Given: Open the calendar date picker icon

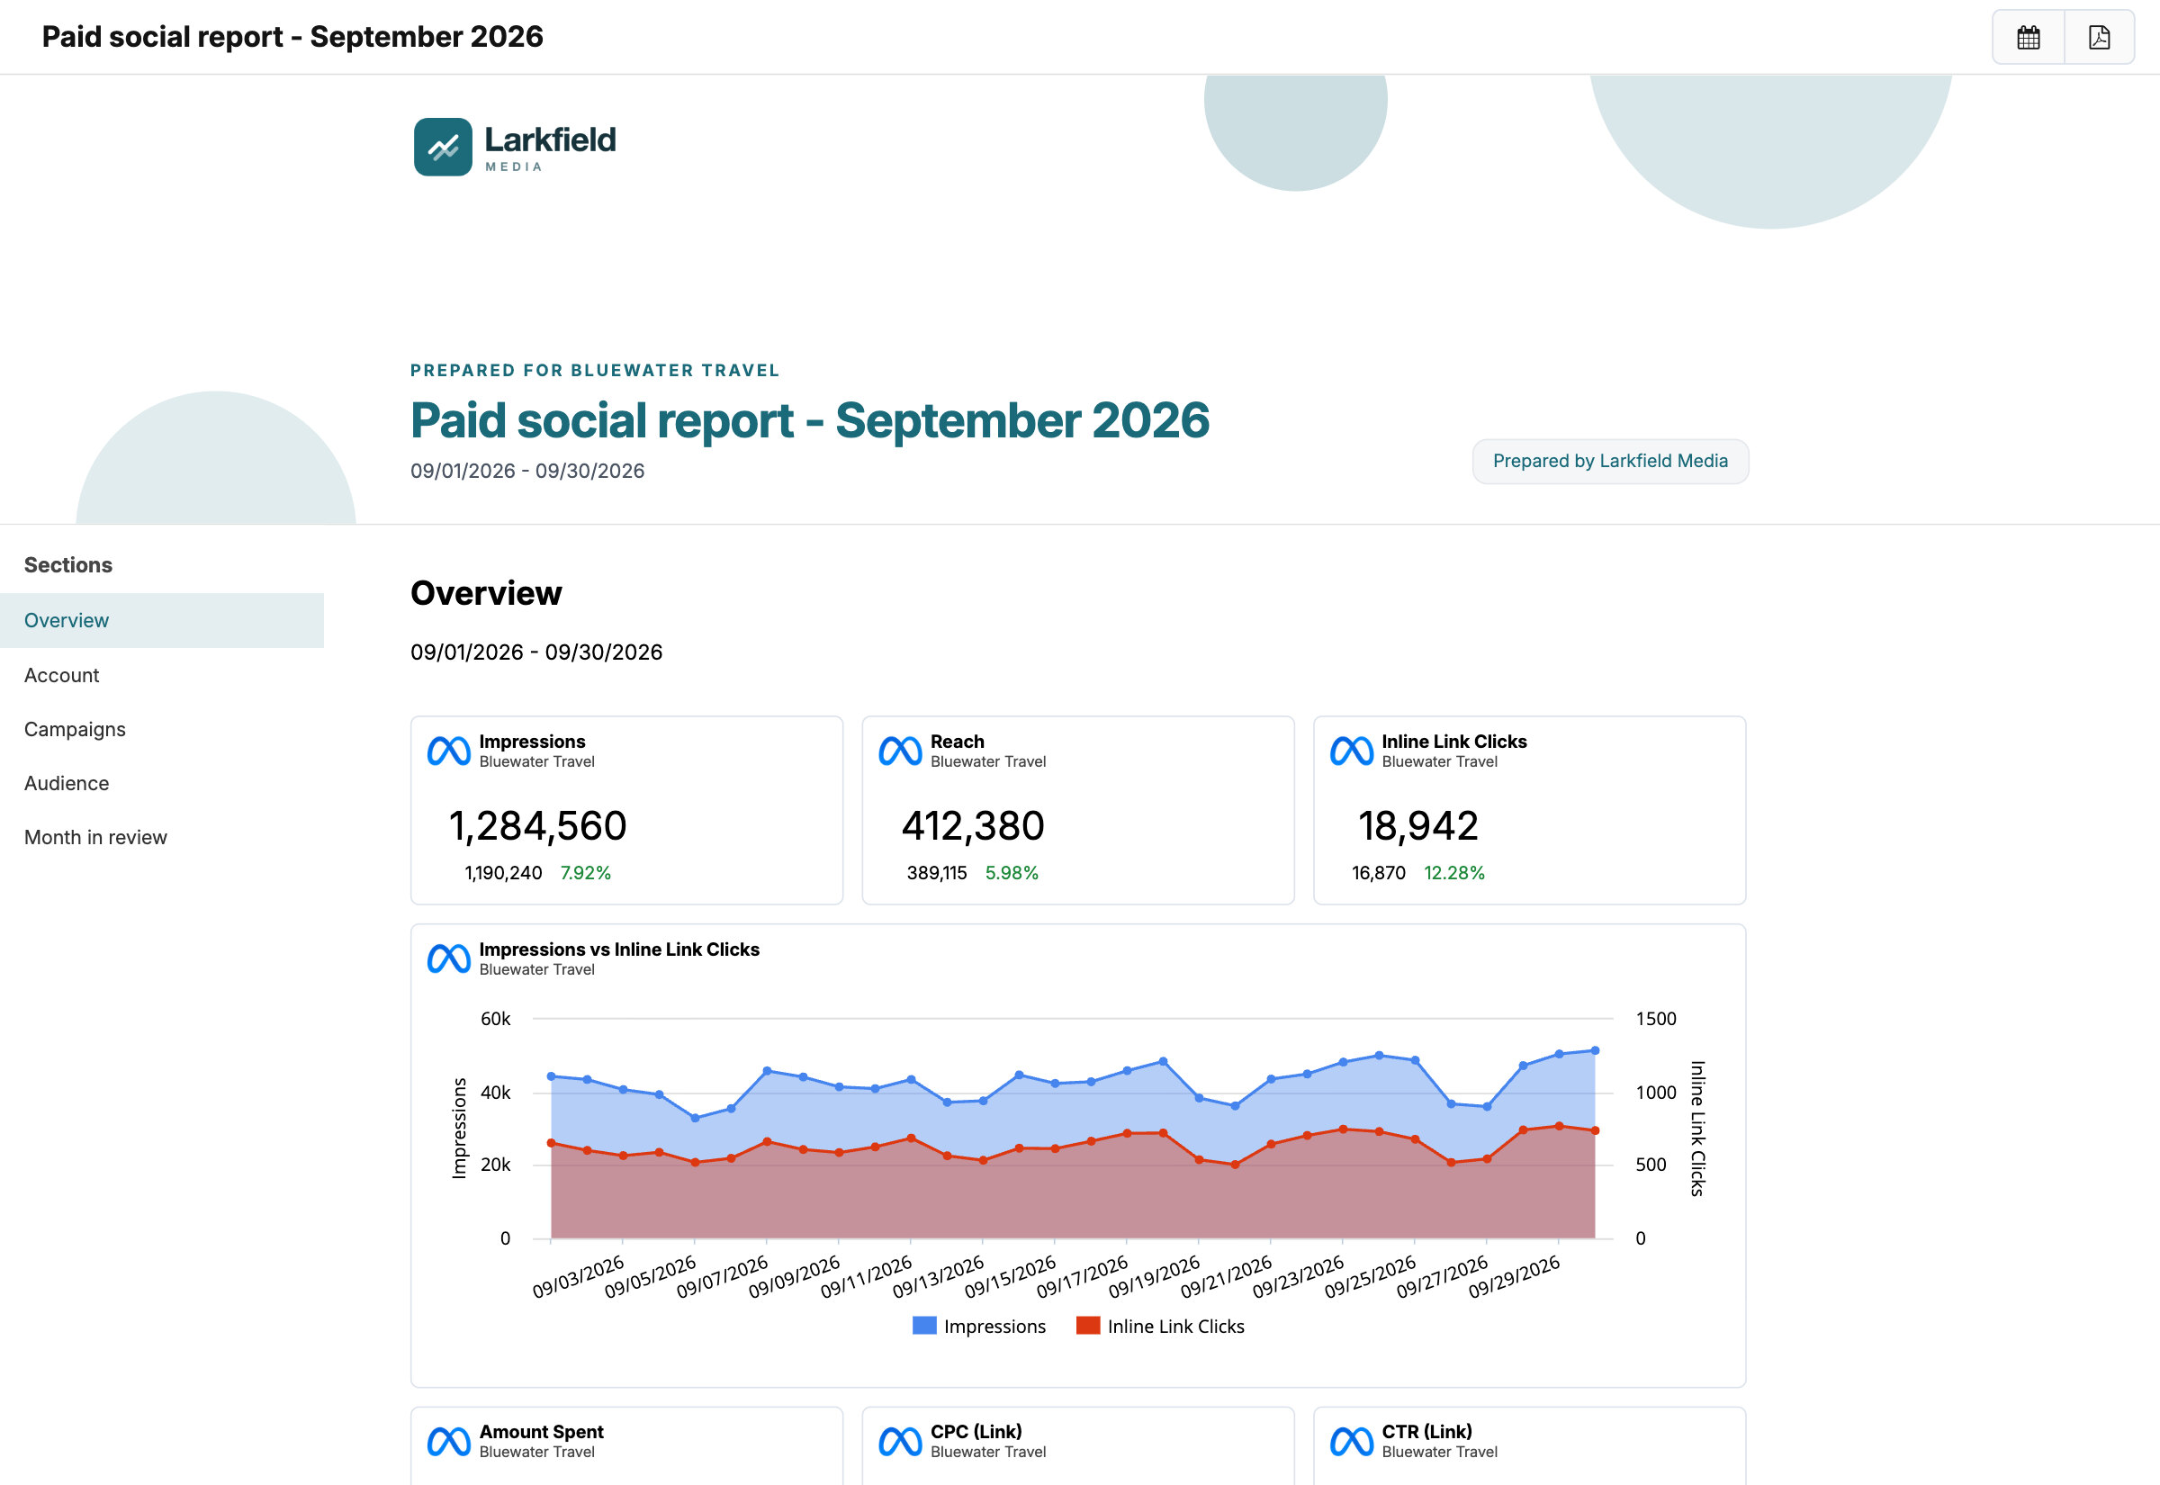Looking at the screenshot, I should (x=2028, y=37).
